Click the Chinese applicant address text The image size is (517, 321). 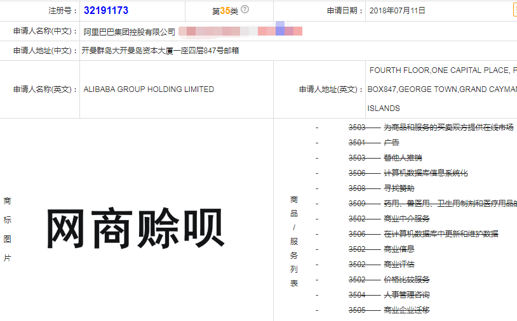point(161,51)
